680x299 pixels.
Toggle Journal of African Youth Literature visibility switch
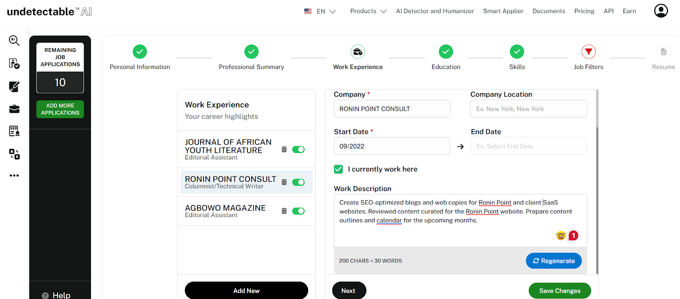pyautogui.click(x=298, y=149)
